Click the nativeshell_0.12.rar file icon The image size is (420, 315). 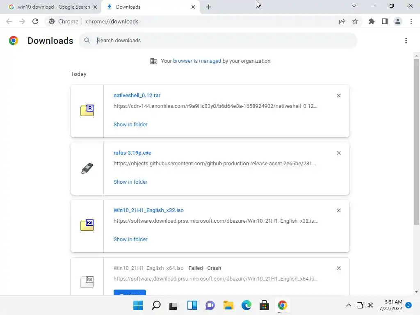click(87, 110)
